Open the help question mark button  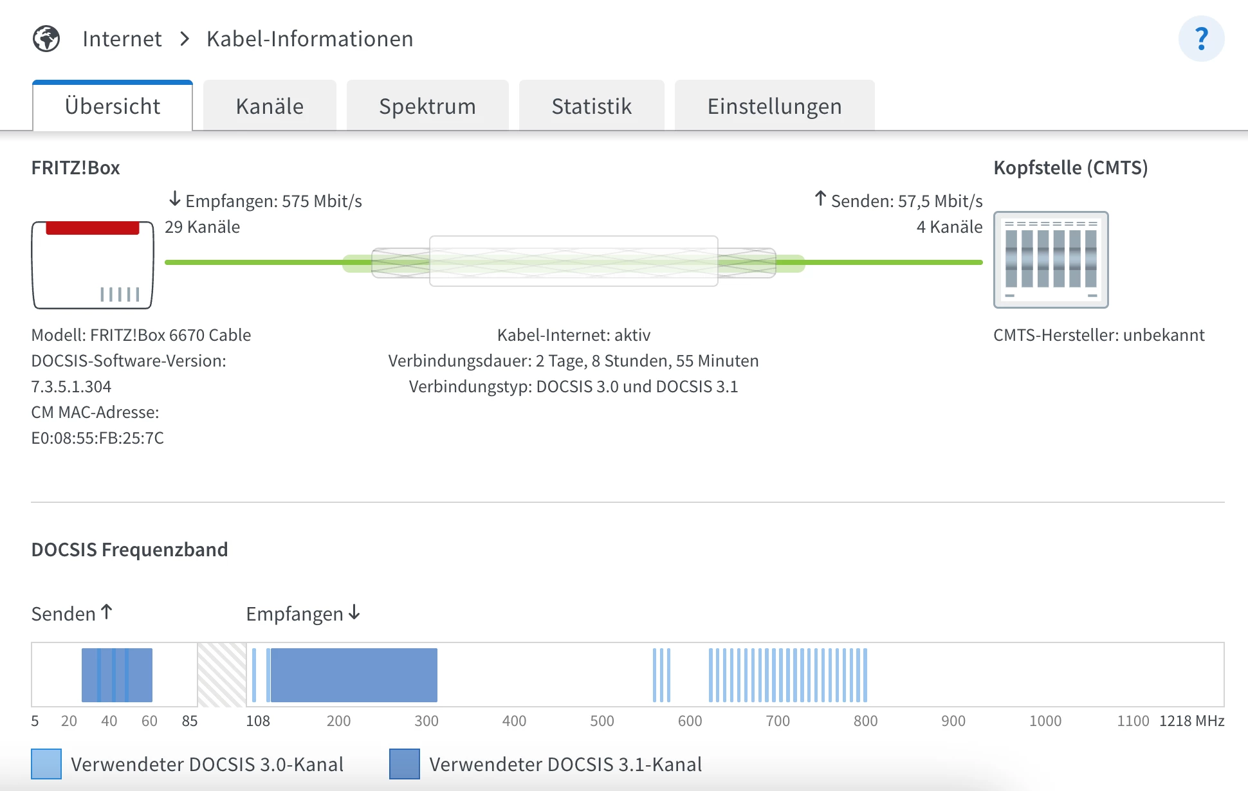point(1201,39)
